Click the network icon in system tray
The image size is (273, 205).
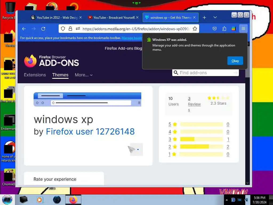[240, 200]
